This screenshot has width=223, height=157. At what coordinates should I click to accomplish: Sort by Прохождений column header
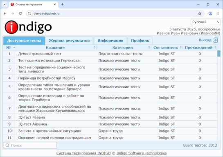point(200,48)
